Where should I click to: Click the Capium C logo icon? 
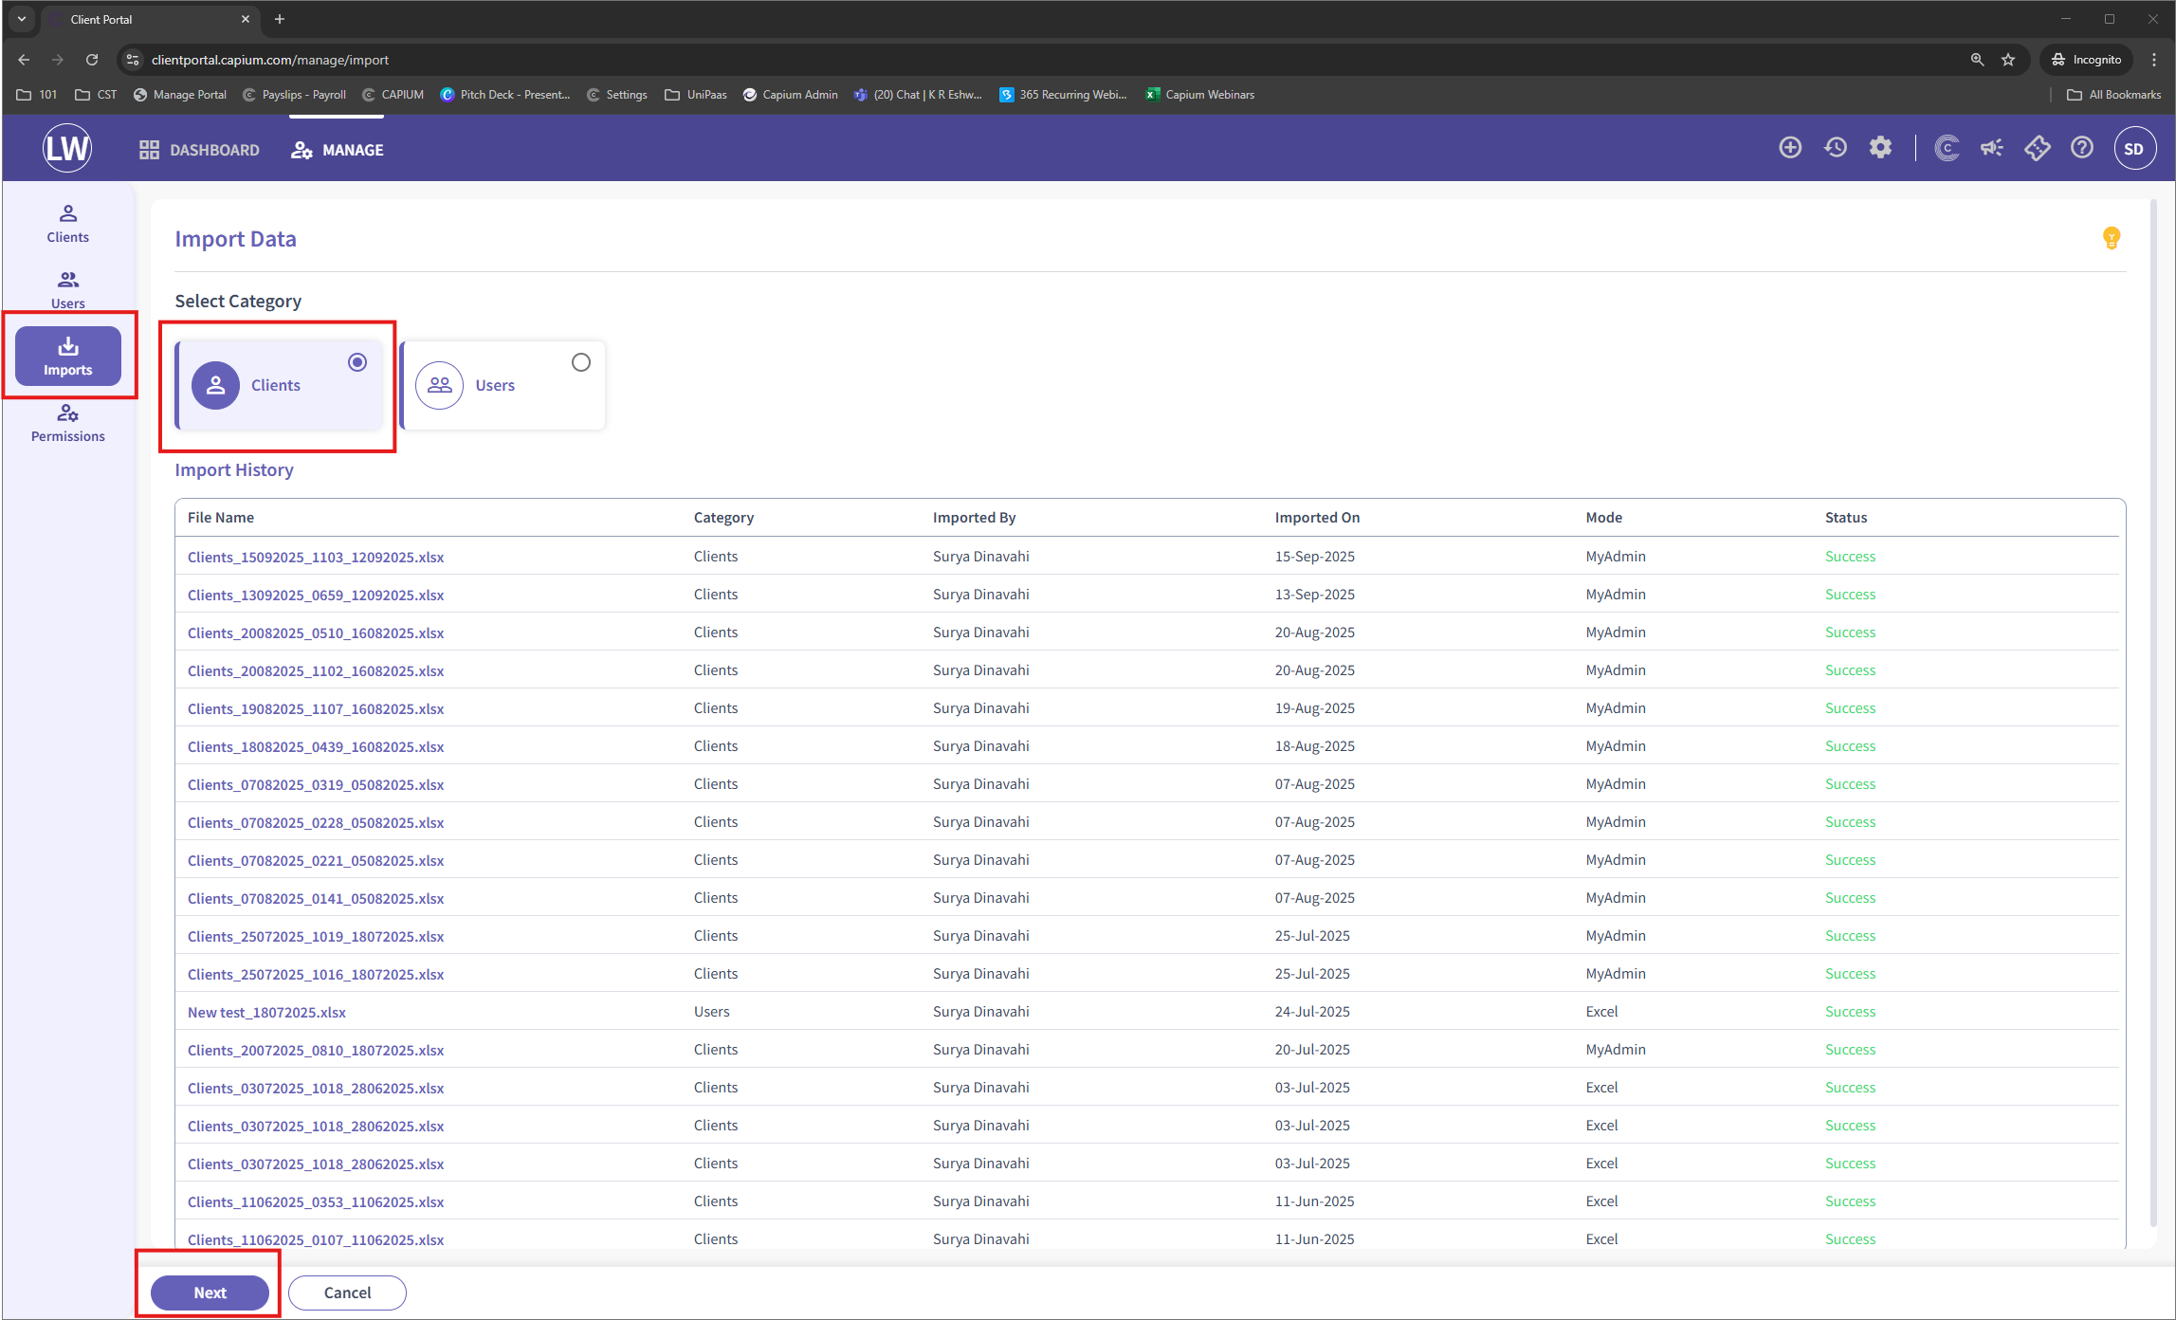coord(1947,148)
